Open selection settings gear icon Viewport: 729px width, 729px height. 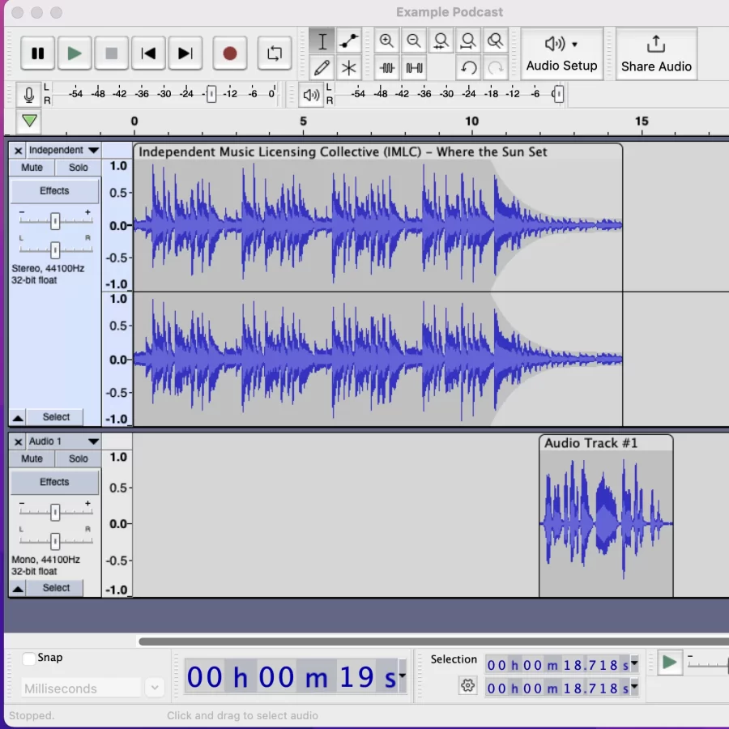pos(467,684)
